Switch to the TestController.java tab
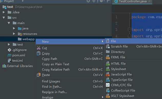 (x=132, y=2)
